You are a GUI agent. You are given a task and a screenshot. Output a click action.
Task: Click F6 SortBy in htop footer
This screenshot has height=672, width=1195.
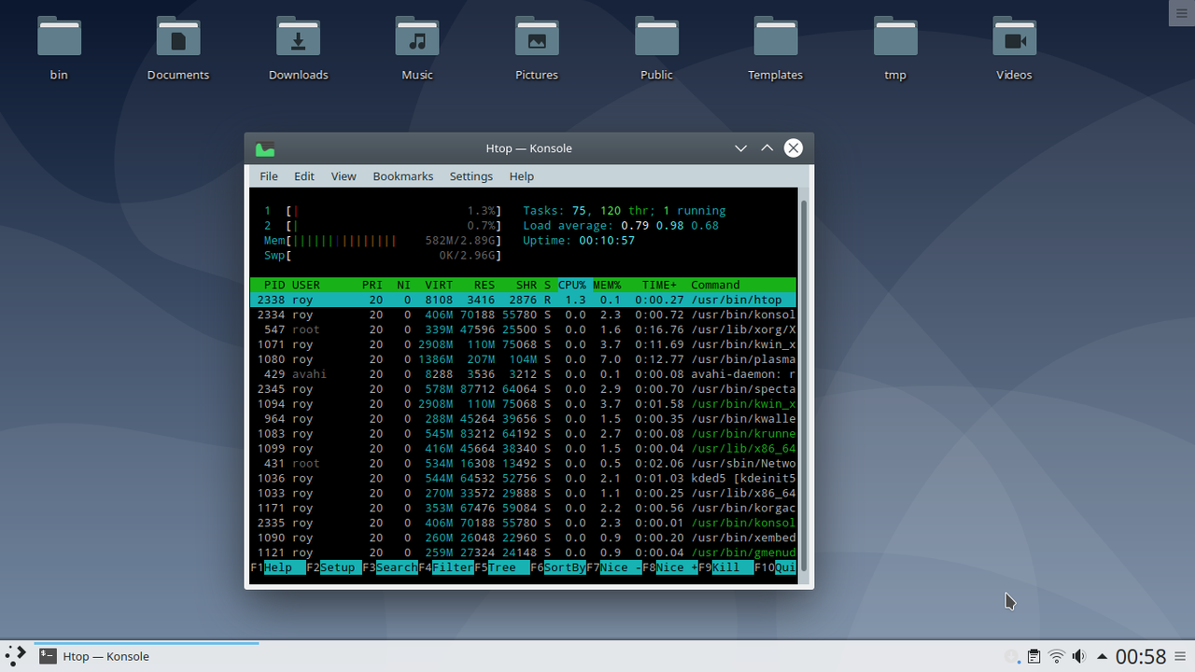click(558, 567)
